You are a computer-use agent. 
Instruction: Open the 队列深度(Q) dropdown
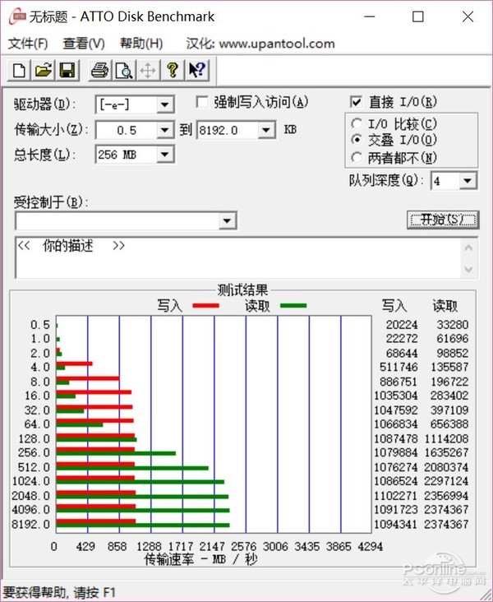468,180
